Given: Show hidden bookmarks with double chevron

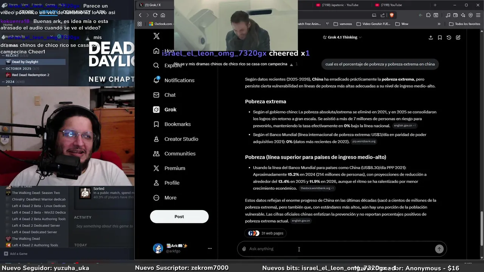Looking at the screenshot, I should click(x=439, y=24).
